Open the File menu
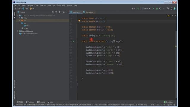 tap(15, 5)
